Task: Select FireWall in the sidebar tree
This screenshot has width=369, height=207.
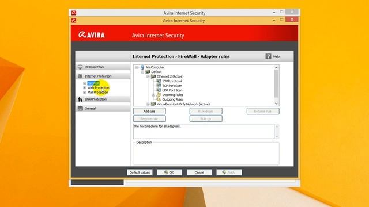Action: pos(93,83)
